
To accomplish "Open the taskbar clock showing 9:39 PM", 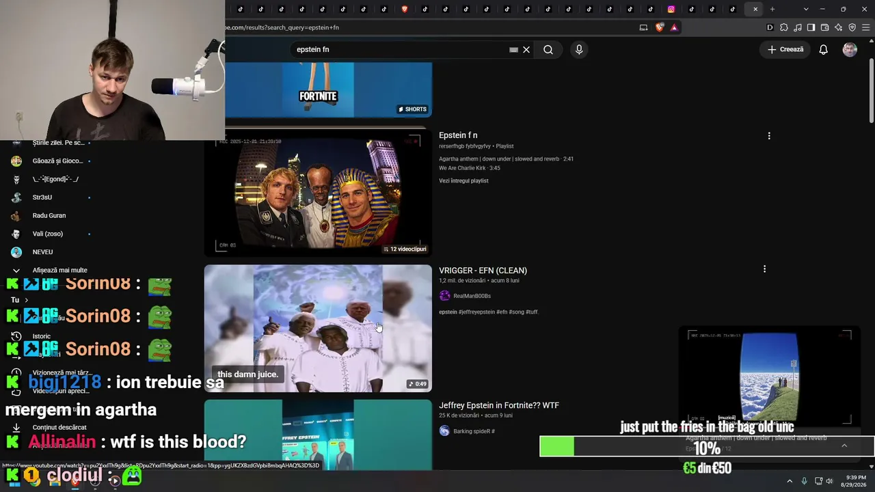I will pos(856,481).
